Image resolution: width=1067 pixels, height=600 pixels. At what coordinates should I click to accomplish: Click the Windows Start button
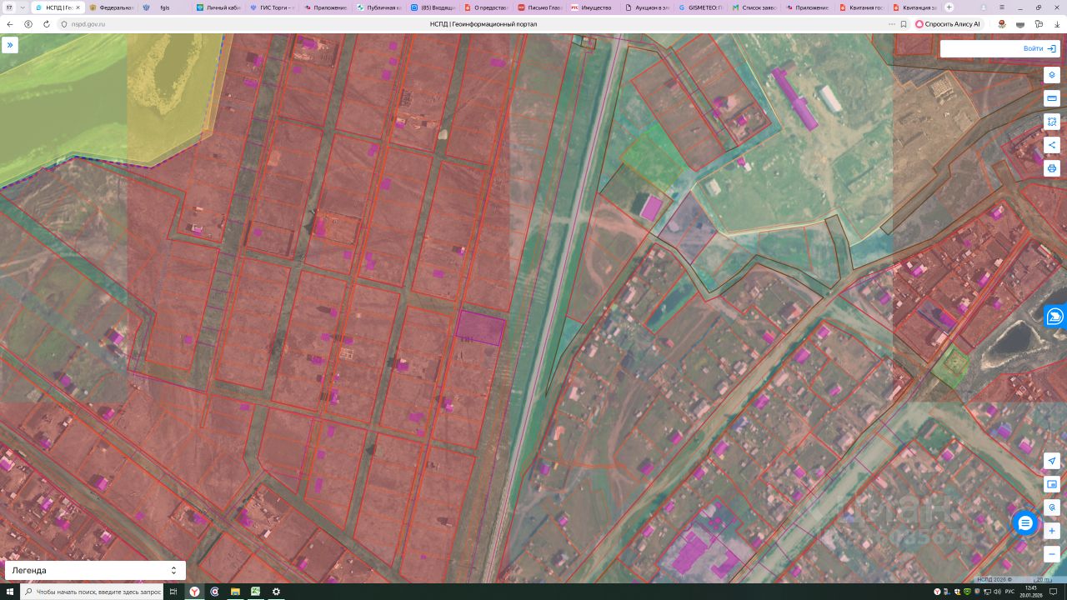pos(9,592)
